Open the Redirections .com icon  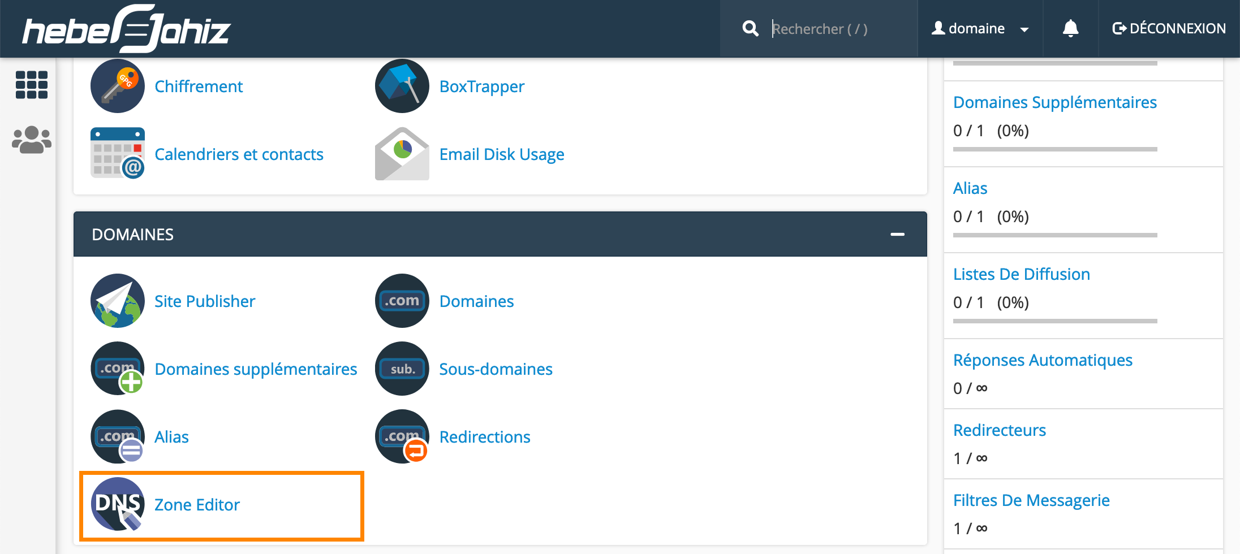click(402, 436)
